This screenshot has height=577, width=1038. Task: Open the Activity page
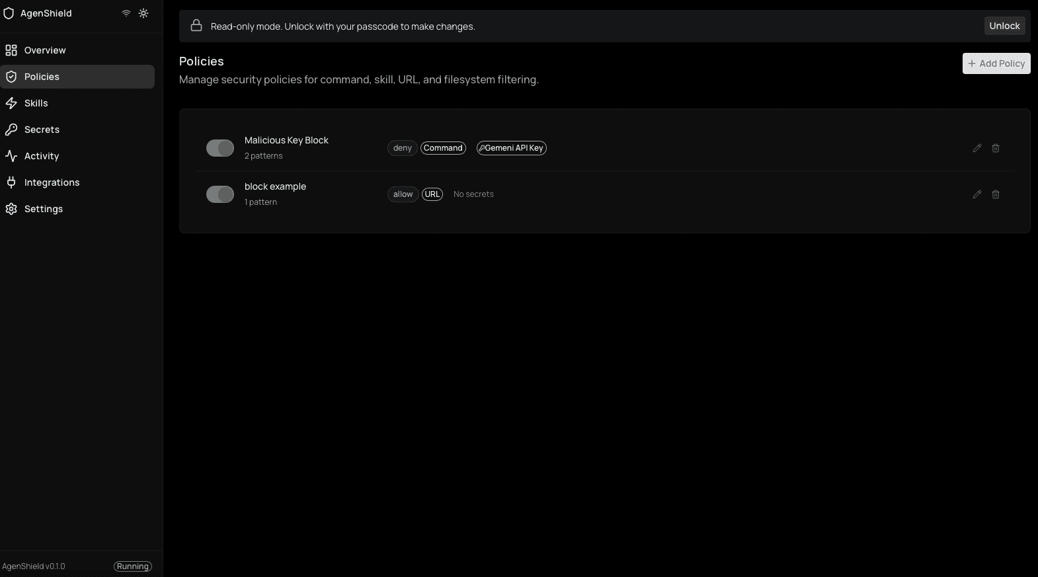(x=77, y=156)
